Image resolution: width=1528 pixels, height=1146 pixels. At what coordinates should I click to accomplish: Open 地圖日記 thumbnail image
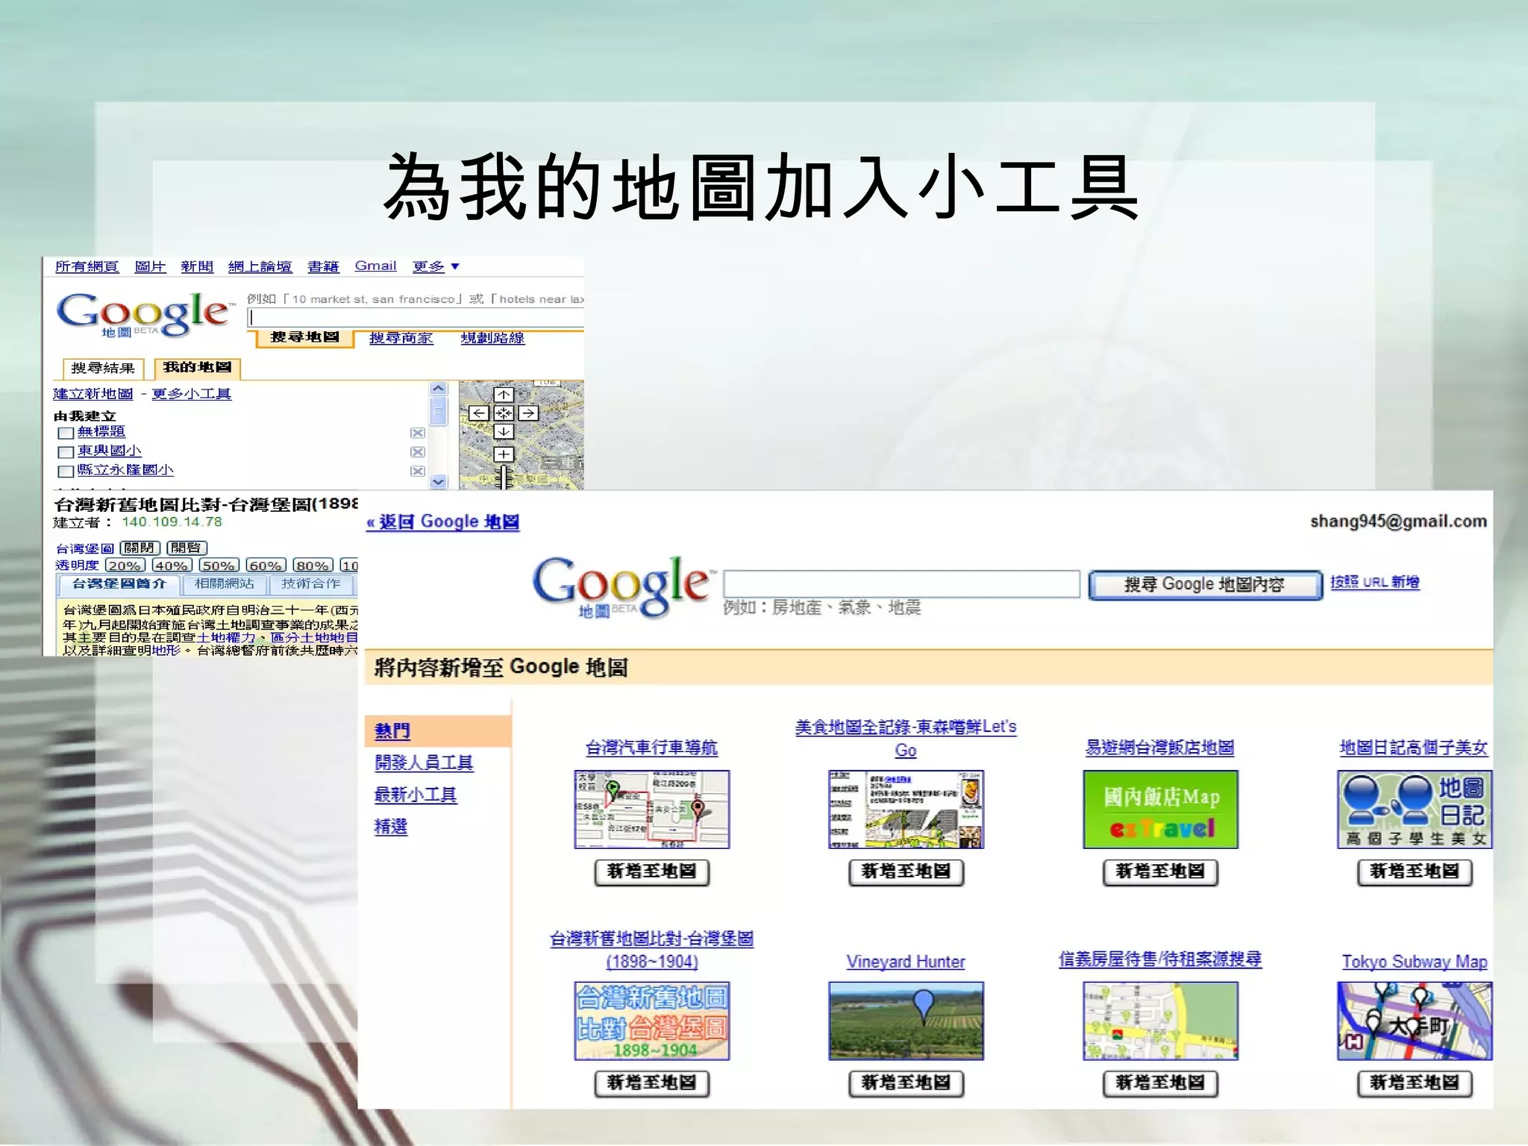1415,810
